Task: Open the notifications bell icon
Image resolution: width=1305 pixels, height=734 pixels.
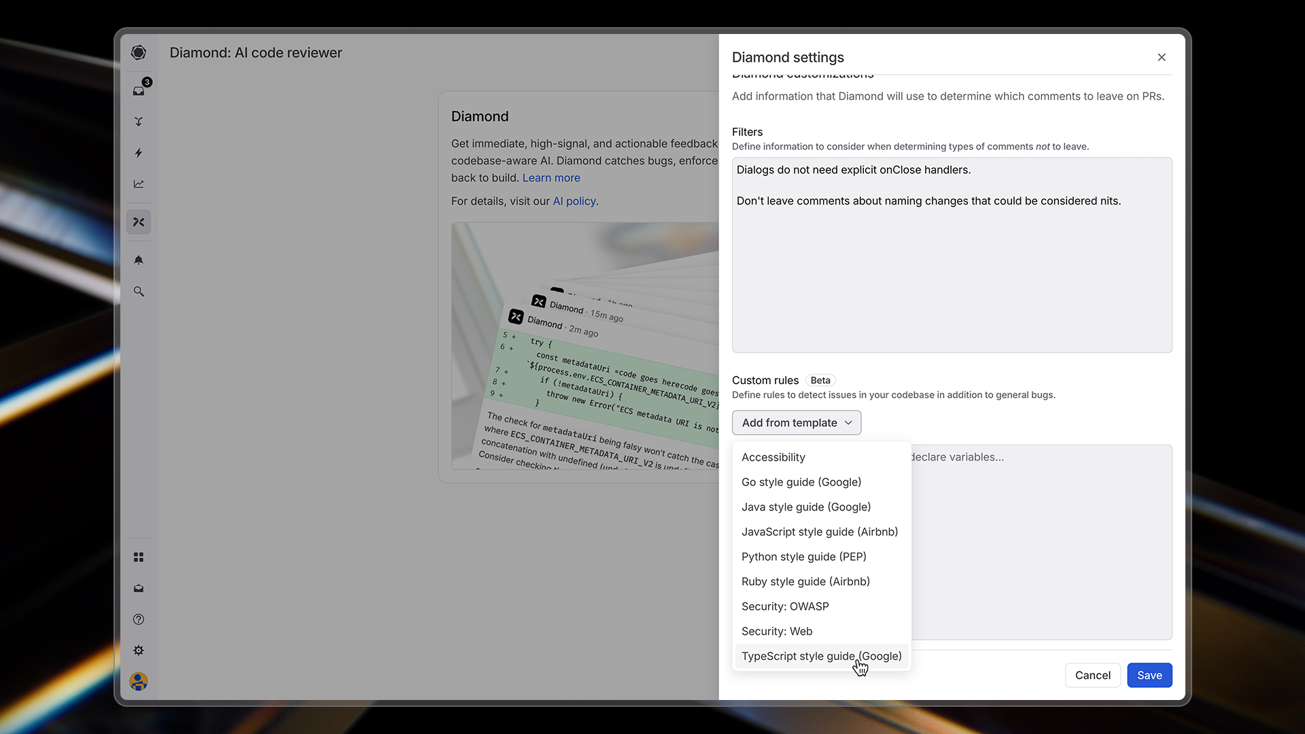Action: 139,260
